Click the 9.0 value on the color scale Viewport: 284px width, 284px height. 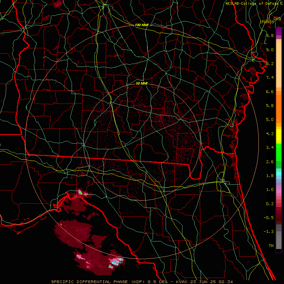270,50
